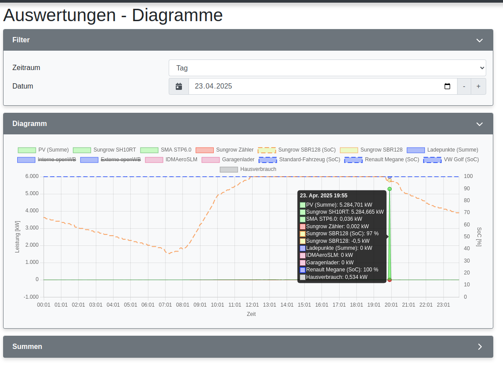The image size is (503, 367).
Task: Hide Sungrow Zähler in the chart
Action: [x=224, y=150]
